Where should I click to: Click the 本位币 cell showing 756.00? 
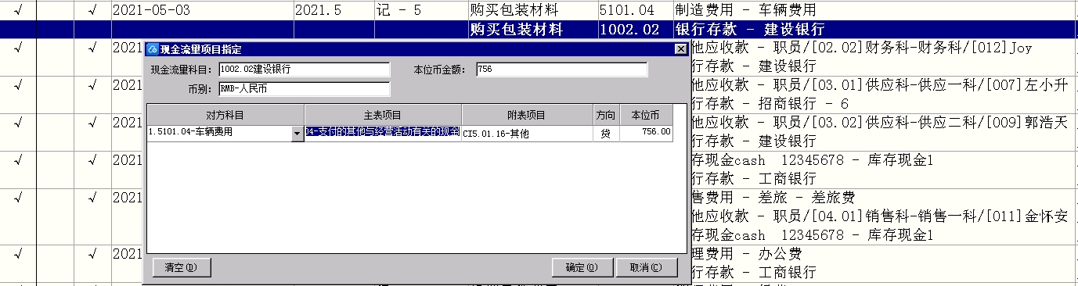point(646,132)
